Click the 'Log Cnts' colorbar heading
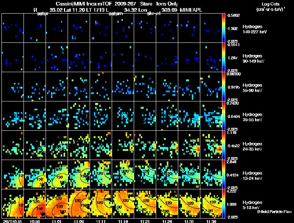The image size is (294, 223). pos(270,4)
